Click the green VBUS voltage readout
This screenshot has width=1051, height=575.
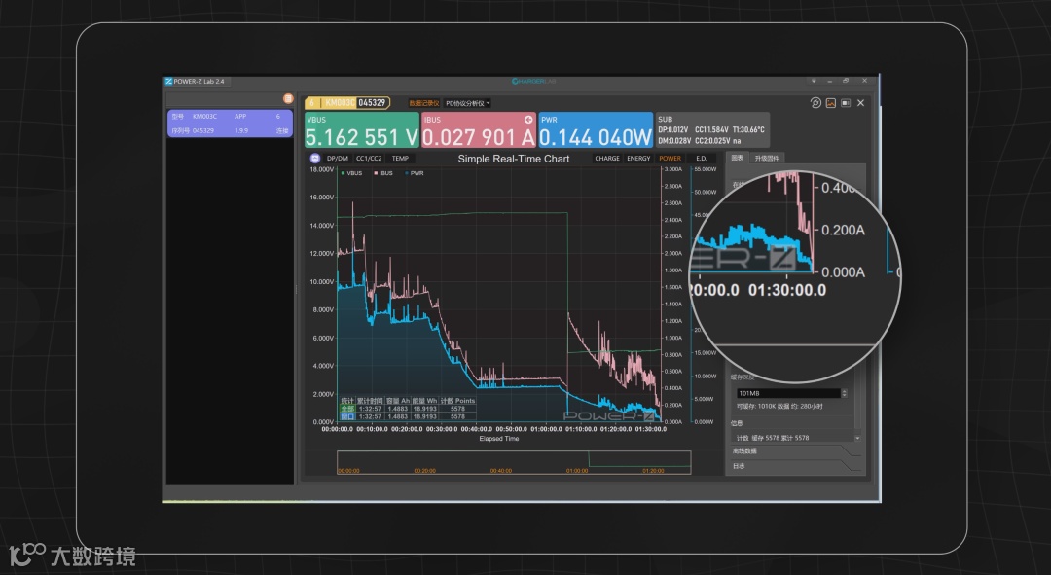pyautogui.click(x=362, y=129)
